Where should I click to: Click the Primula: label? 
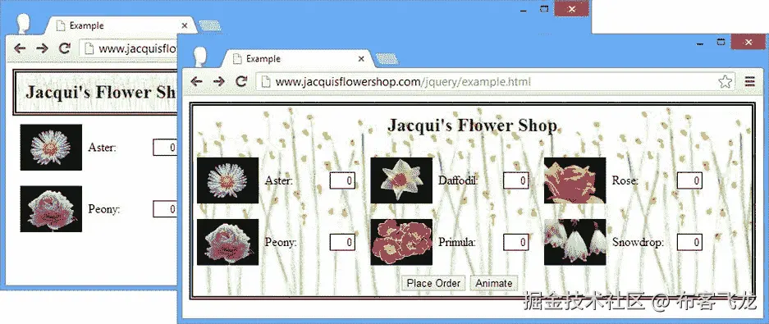[456, 242]
